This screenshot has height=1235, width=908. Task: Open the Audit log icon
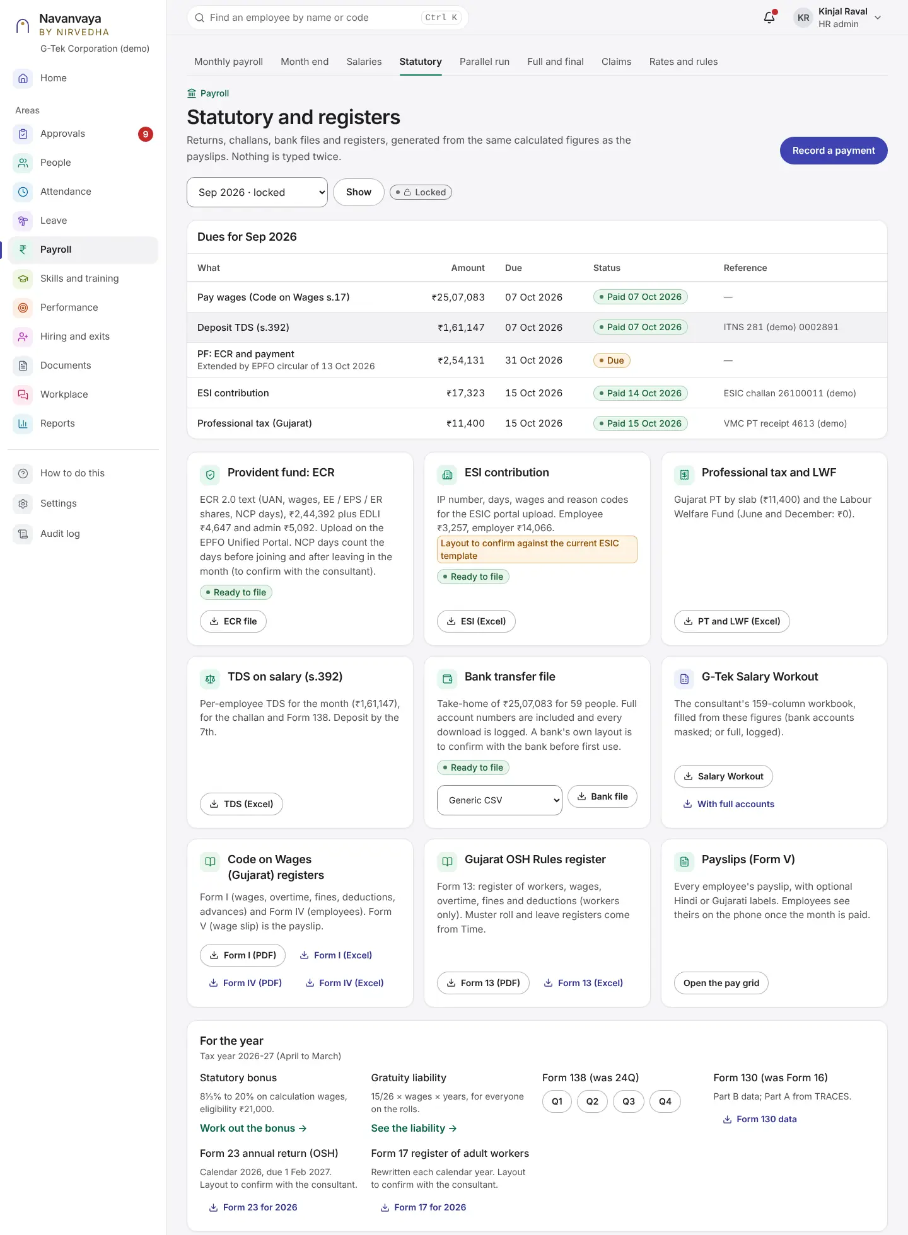tap(23, 534)
